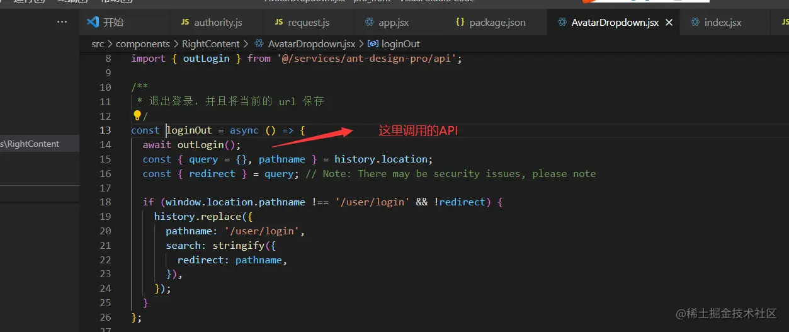
Task: Click the React icon of AvatarDropdown.jsx tab
Action: (562, 22)
